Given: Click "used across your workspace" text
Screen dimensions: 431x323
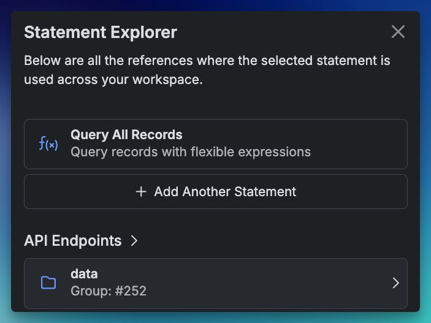Looking at the screenshot, I should click(113, 80).
